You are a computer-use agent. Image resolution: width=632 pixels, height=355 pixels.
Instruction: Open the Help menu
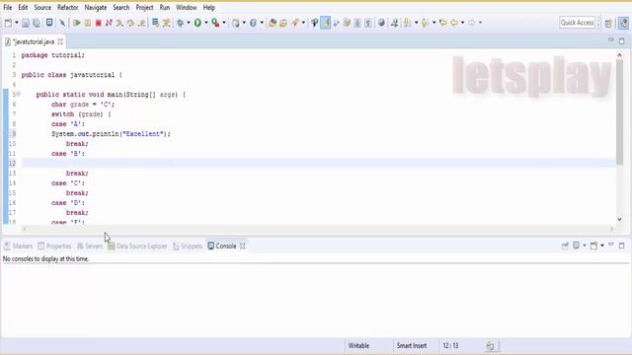click(208, 8)
